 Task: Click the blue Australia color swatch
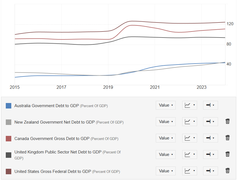point(9,106)
